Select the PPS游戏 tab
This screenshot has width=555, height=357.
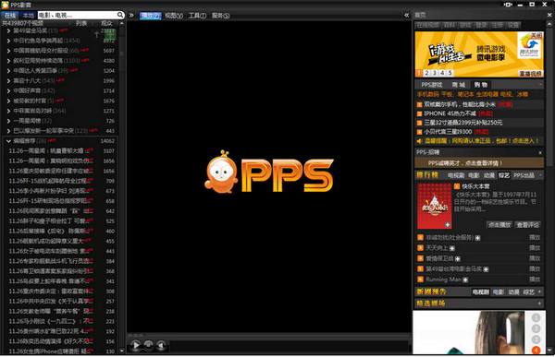click(x=431, y=85)
